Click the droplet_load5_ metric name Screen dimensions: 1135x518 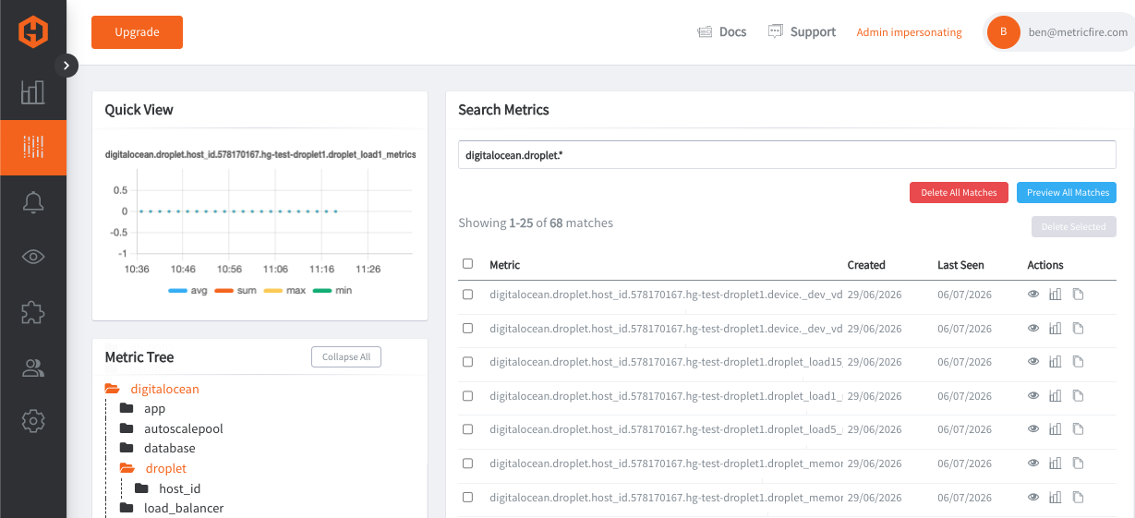666,429
